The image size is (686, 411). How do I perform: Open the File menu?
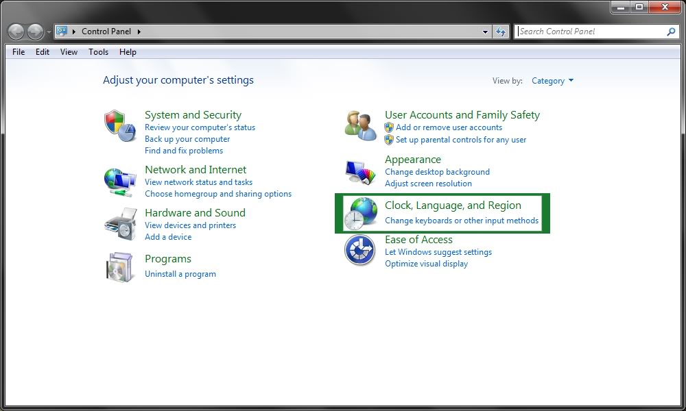point(19,52)
